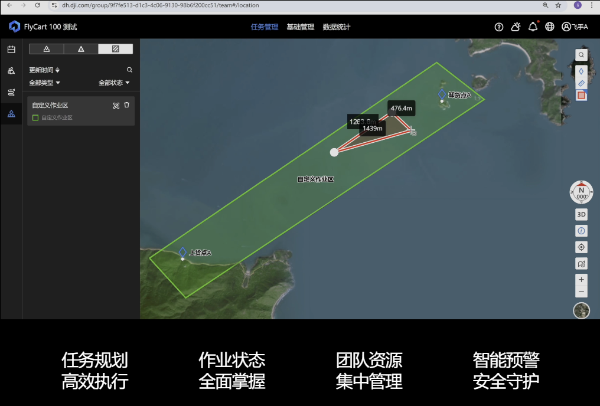Viewport: 600px width, 406px height.
Task: Open the notifications bell
Action: click(533, 27)
